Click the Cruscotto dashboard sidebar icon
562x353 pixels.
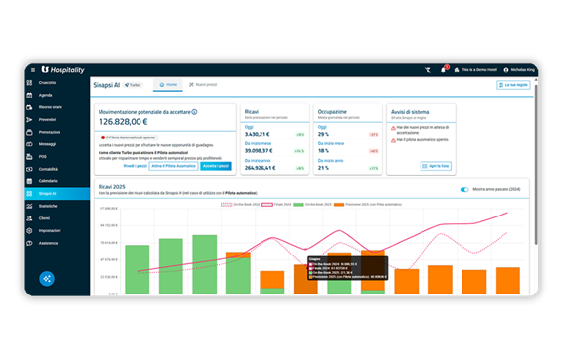[x=29, y=83]
